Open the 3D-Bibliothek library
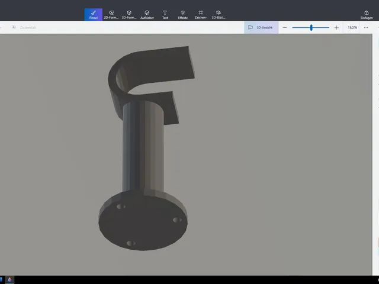Screen dimensions: 379x284 click(x=219, y=14)
